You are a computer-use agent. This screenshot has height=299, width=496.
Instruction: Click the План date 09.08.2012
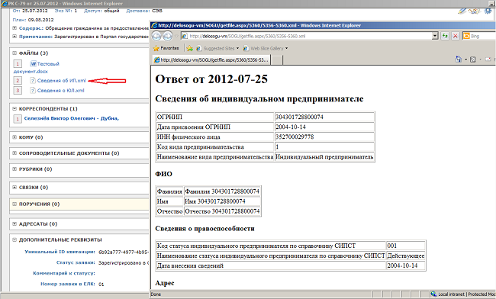pos(40,20)
